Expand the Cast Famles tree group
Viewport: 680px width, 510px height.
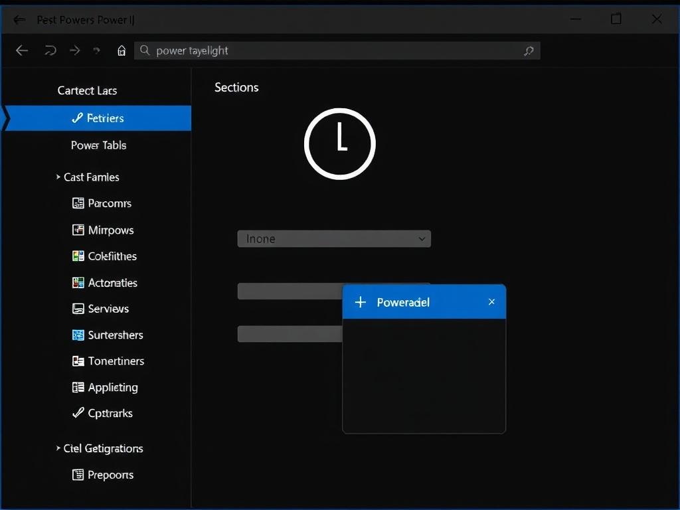point(58,177)
